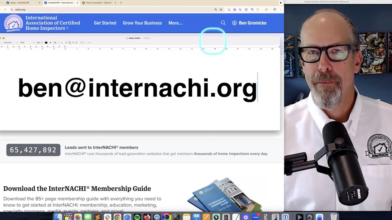392x220 pixels.
Task: Open TextEdit from the Dock
Action: tap(236, 217)
